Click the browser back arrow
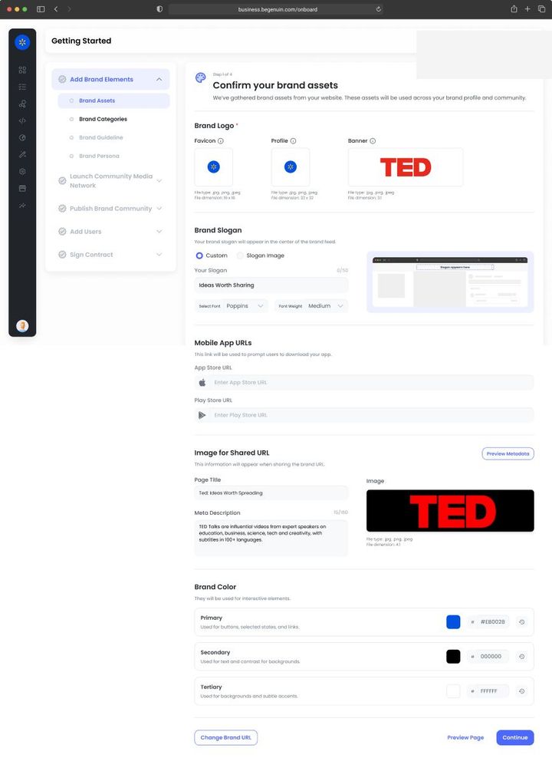The height and width of the screenshot is (758, 552). click(x=56, y=9)
